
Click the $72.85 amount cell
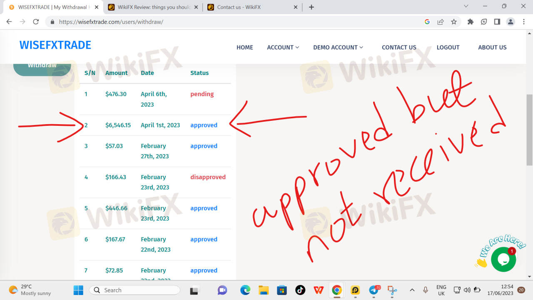[114, 270]
